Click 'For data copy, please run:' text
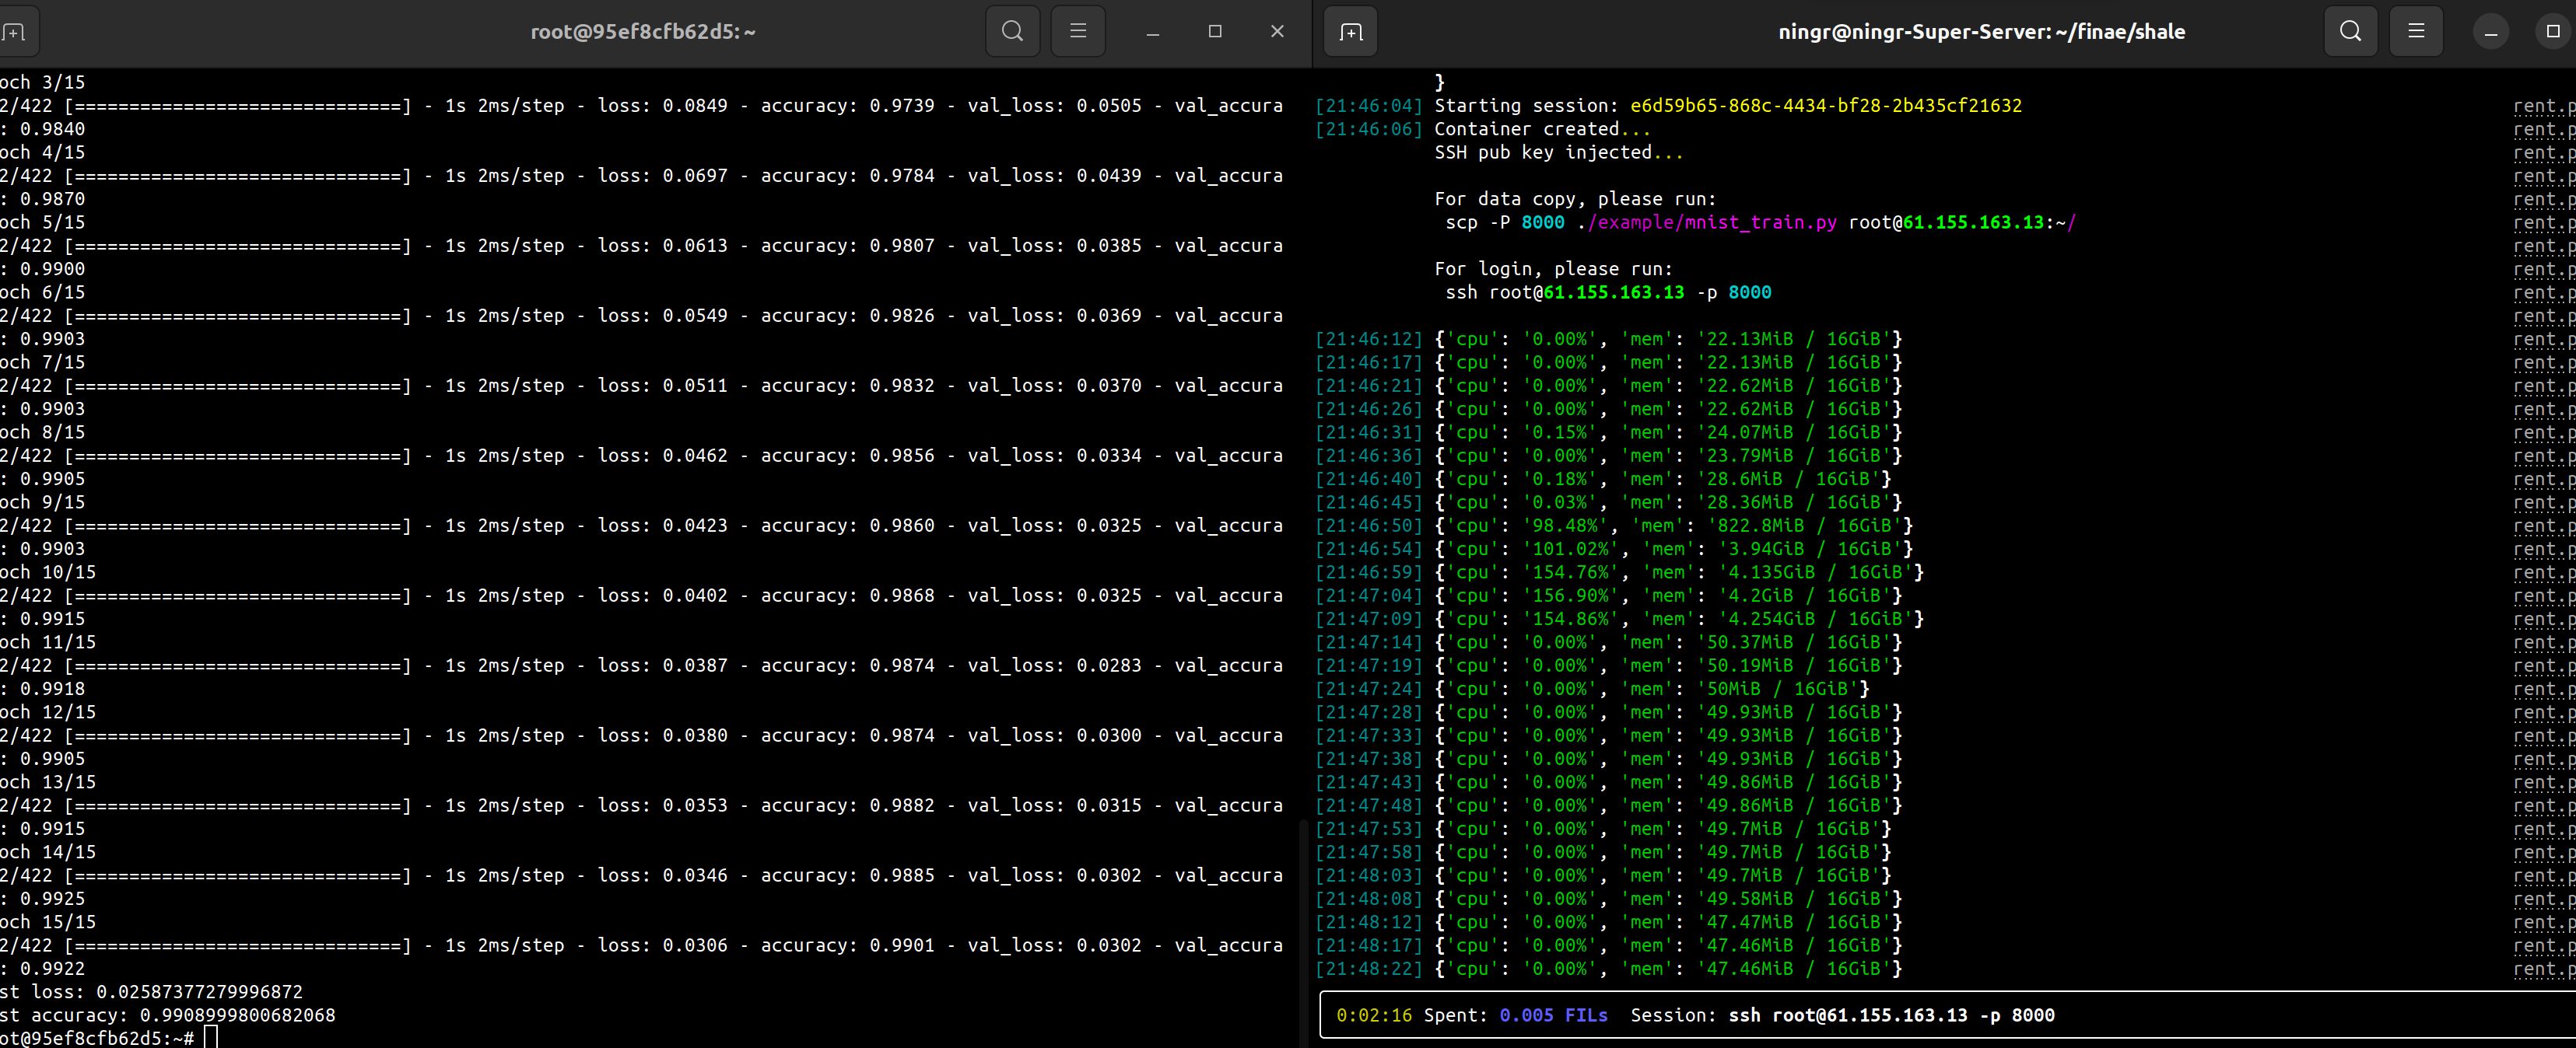 coord(1575,199)
